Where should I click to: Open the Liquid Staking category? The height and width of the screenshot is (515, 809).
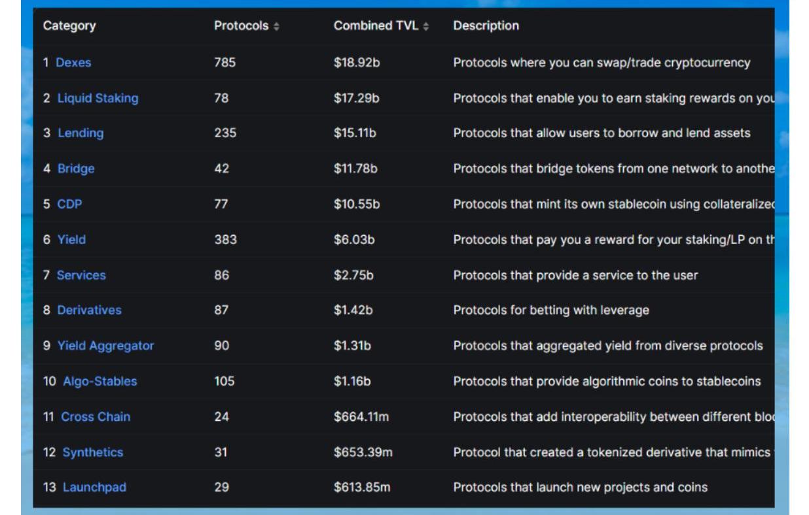98,98
